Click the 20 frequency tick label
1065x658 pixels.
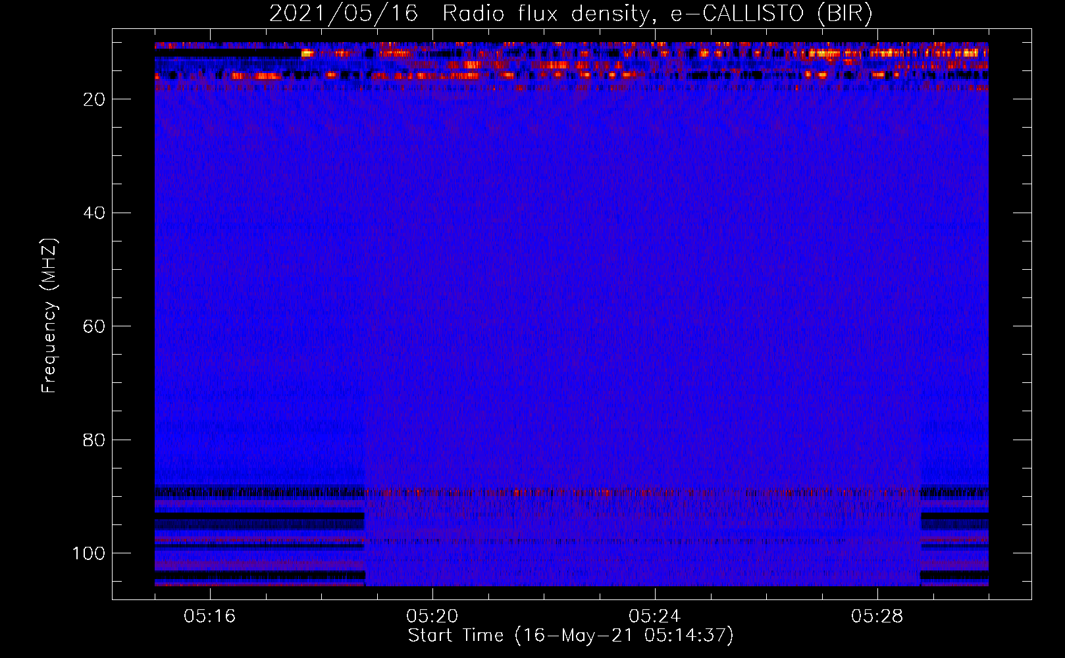(x=94, y=99)
